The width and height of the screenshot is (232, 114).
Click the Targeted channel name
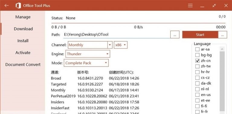(x=59, y=84)
